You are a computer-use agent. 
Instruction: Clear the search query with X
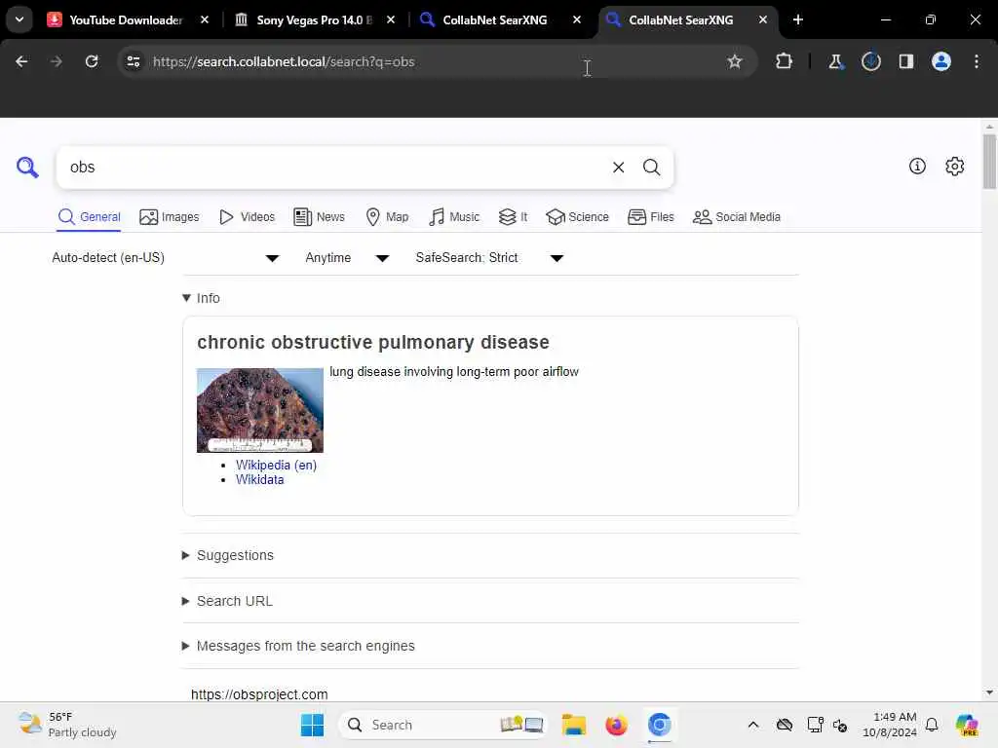[618, 168]
